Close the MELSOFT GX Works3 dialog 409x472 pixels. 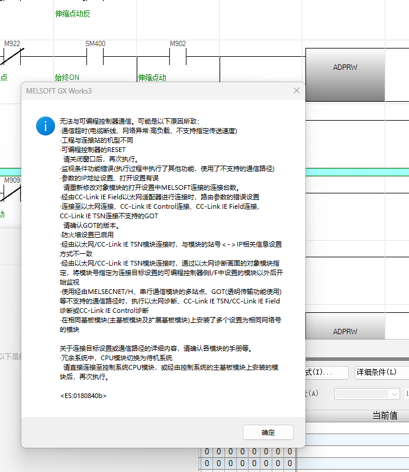point(297,90)
